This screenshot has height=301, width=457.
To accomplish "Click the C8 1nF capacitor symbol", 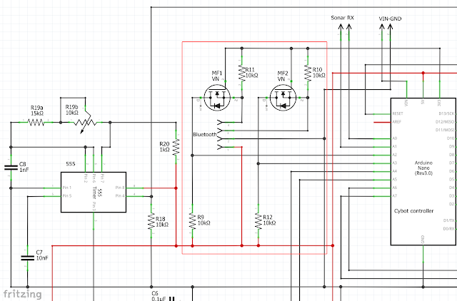I will (11, 168).
